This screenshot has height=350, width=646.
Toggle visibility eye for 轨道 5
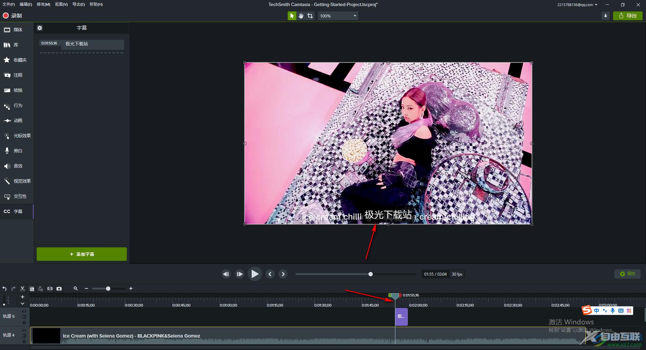point(24,311)
